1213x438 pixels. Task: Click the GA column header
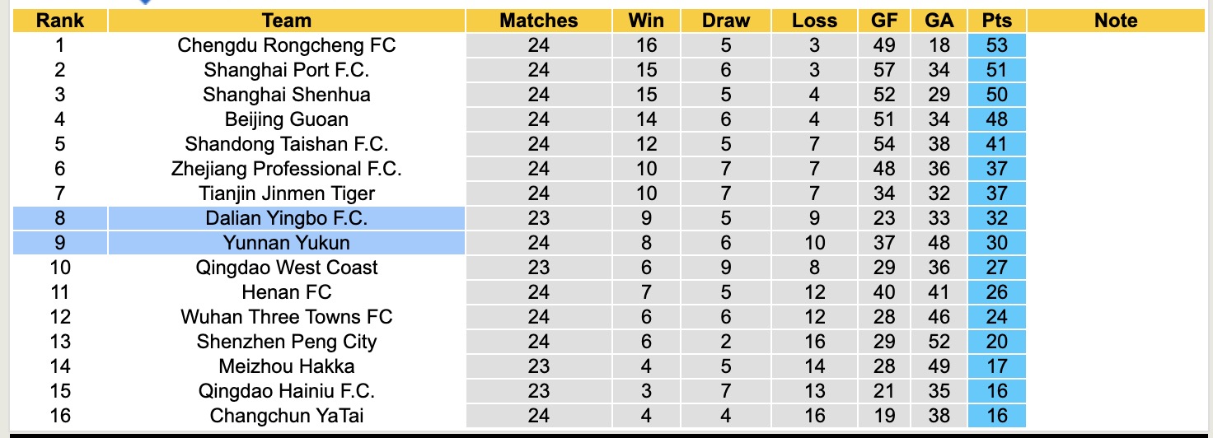coord(939,21)
